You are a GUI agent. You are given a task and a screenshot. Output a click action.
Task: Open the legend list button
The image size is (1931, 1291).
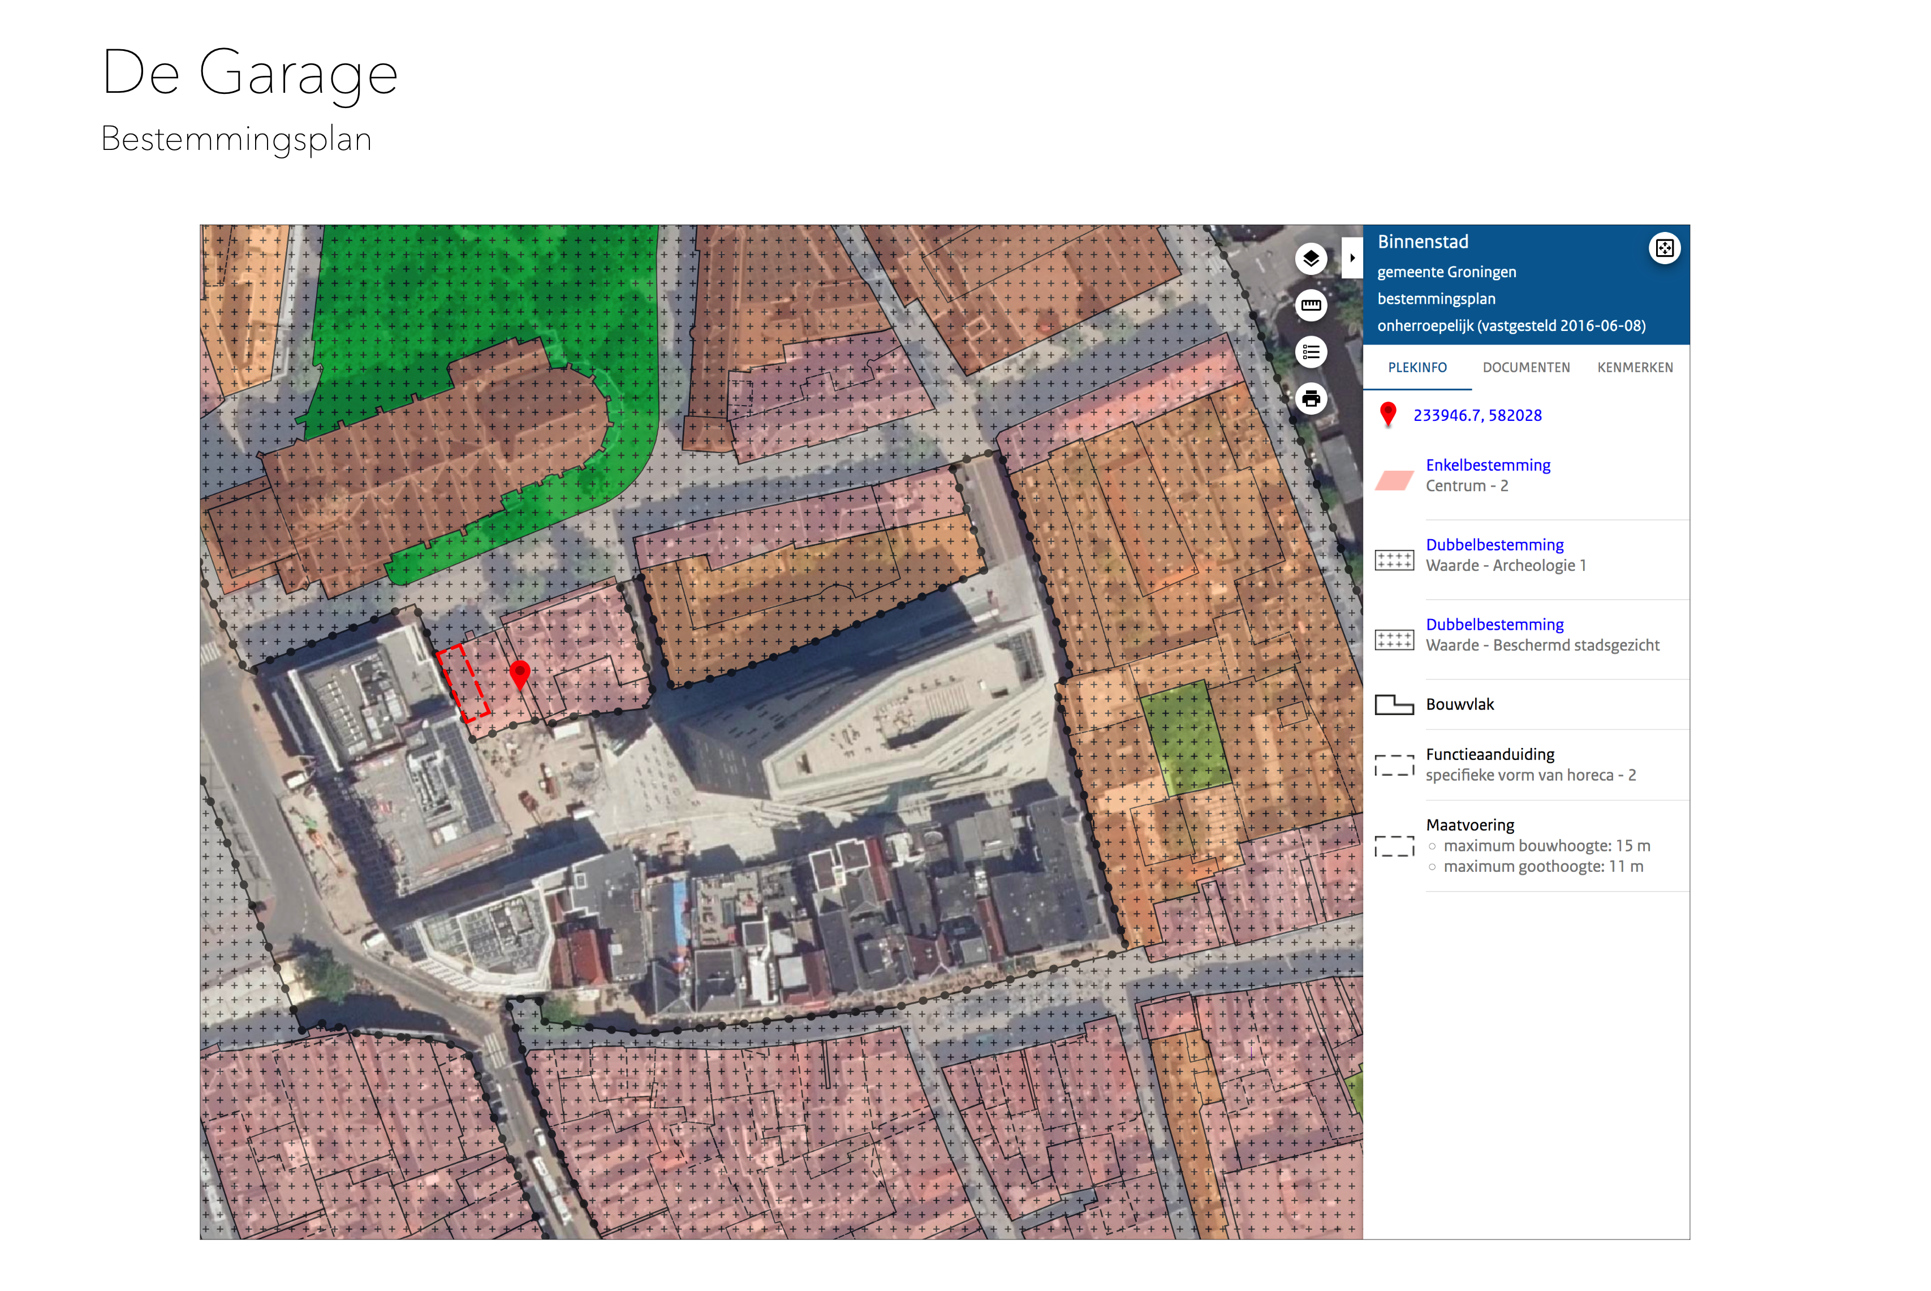1311,352
